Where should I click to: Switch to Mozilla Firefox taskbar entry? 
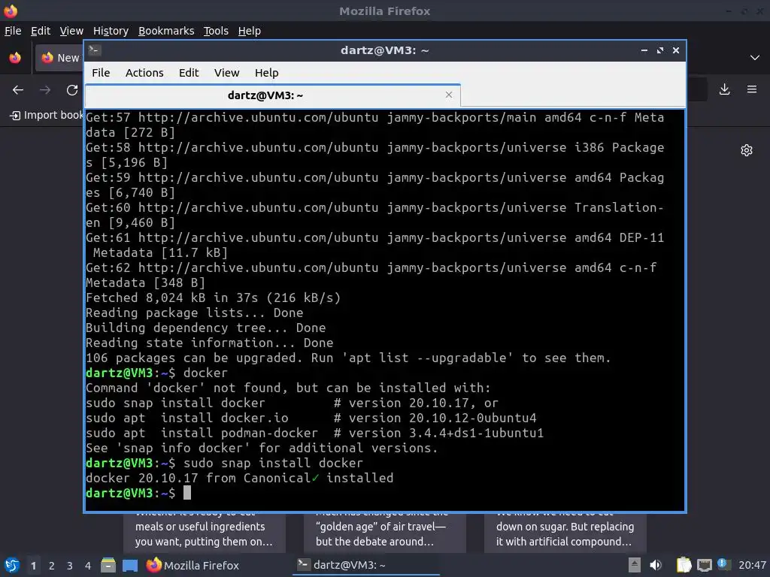(x=192, y=565)
